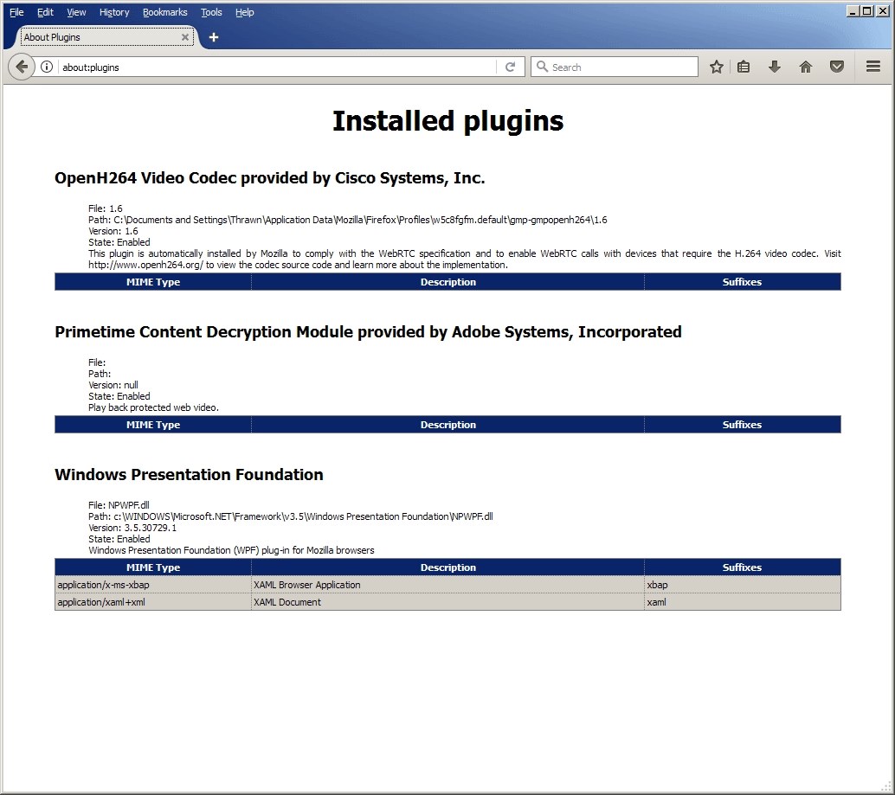This screenshot has height=795, width=895.
Task: Show bookmarks list icon
Action: [x=744, y=67]
